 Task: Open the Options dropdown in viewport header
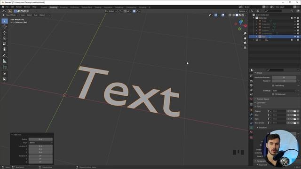pyautogui.click(x=243, y=11)
